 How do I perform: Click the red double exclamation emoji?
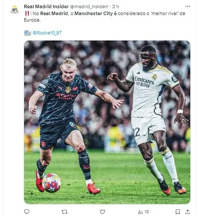click(27, 13)
